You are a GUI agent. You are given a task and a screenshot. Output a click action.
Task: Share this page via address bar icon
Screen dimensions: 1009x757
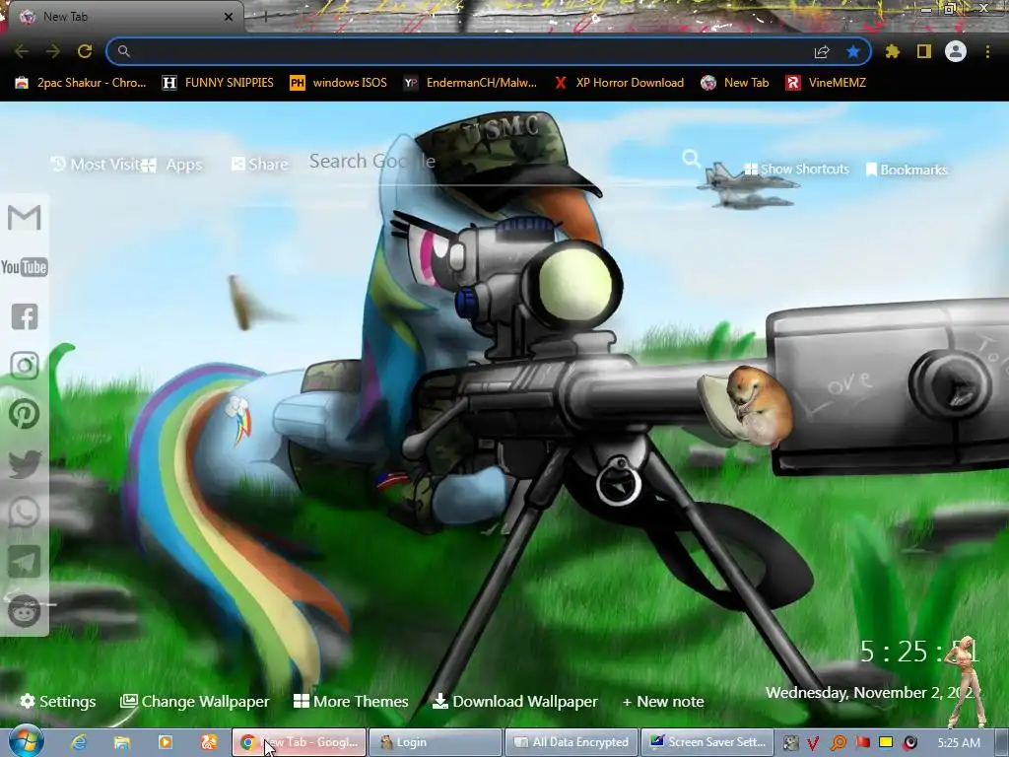(822, 51)
